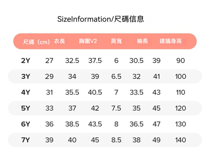The image size is (210, 153).
Task: Click the 90 height value in 2Y row
Action: (x=180, y=61)
